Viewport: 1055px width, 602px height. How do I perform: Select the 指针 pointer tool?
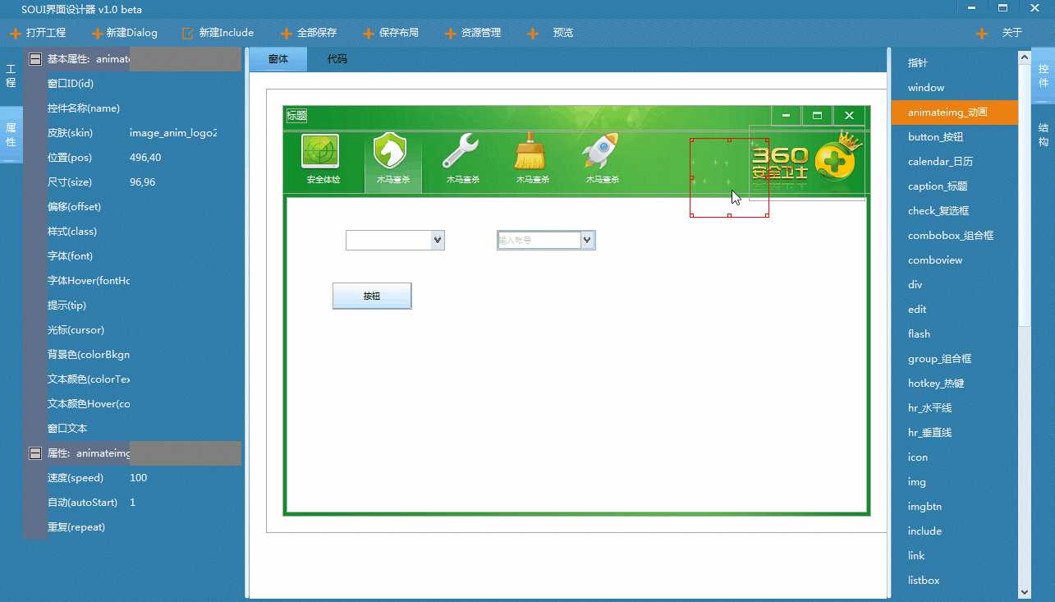(x=954, y=63)
